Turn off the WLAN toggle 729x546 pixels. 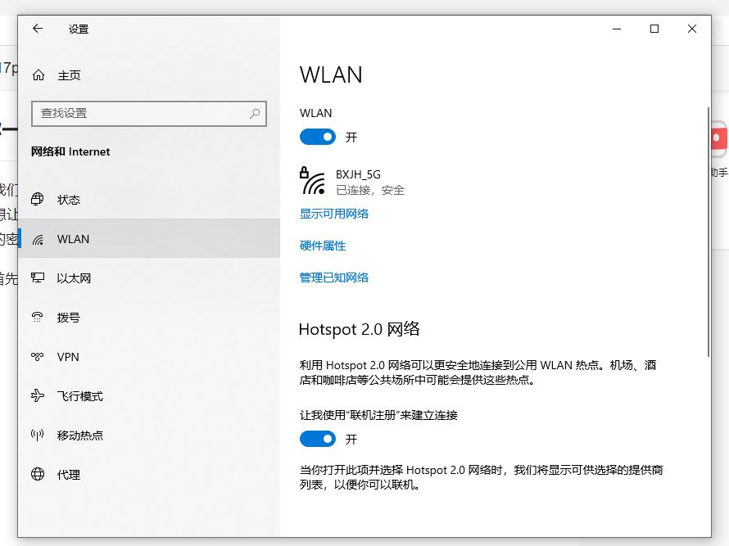pyautogui.click(x=318, y=137)
